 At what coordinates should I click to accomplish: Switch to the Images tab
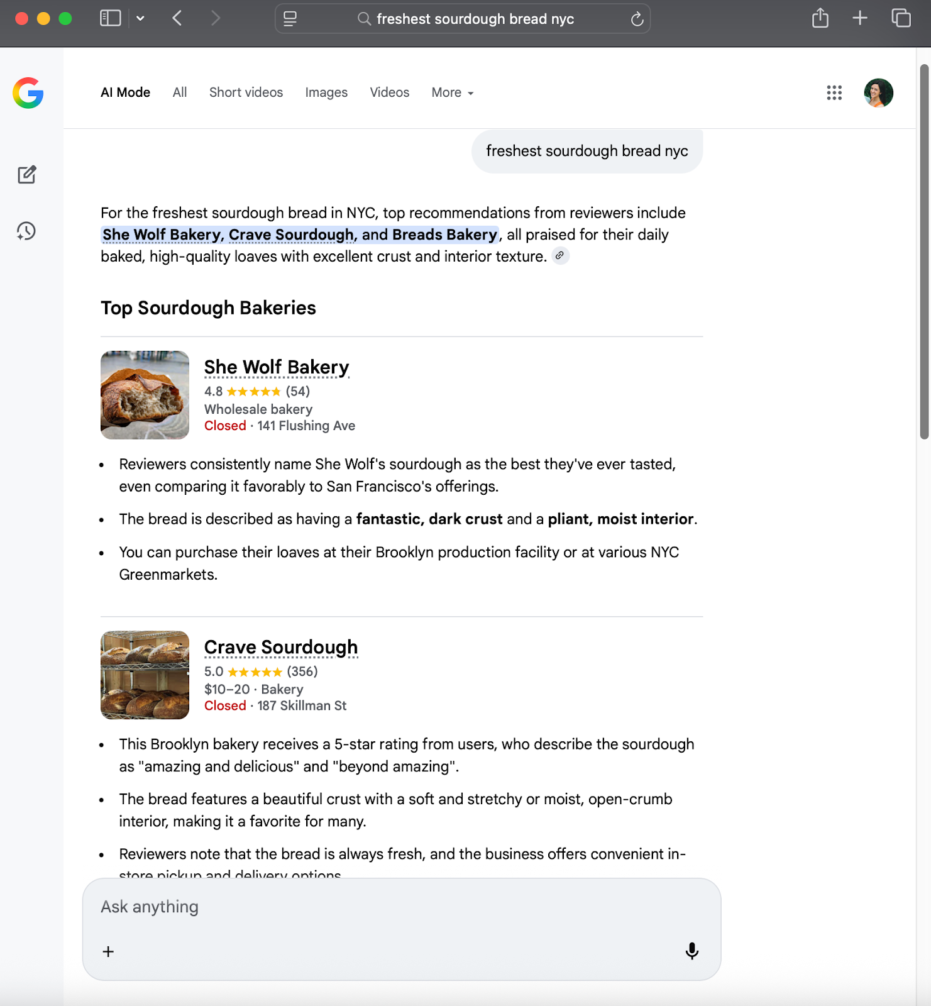coord(326,92)
